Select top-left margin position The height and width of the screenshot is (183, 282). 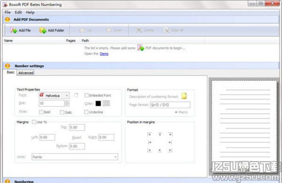pos(150,134)
